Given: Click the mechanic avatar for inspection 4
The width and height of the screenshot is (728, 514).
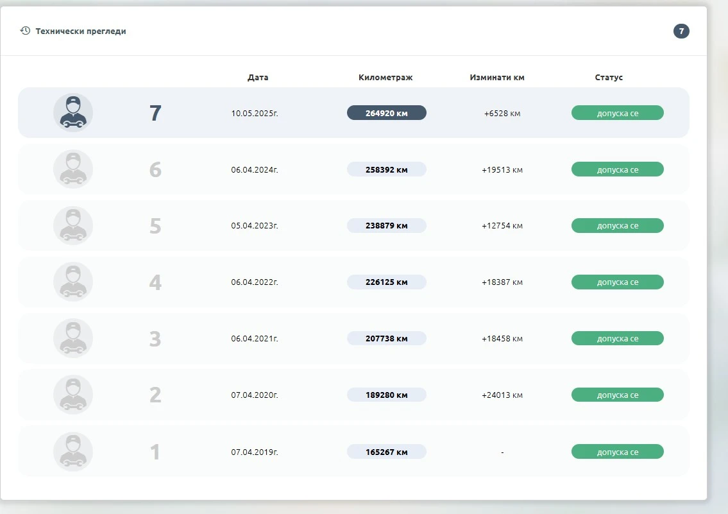Looking at the screenshot, I should pos(73,282).
